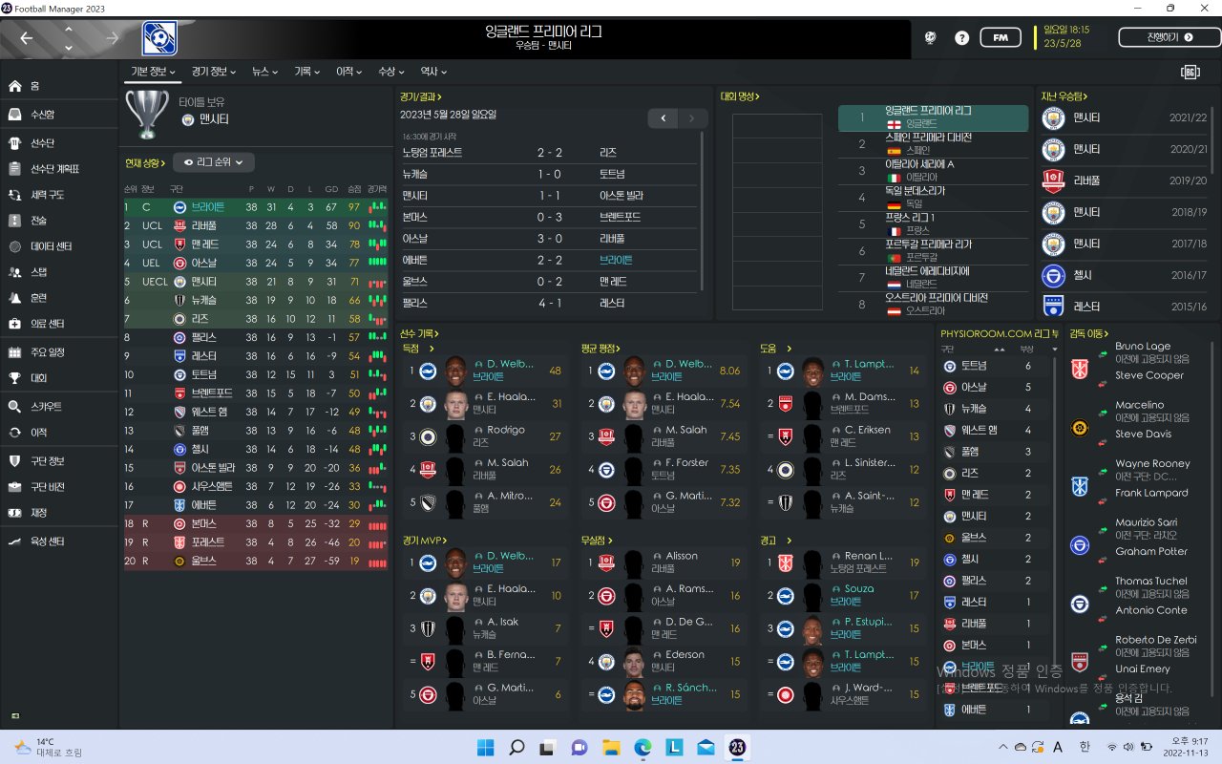
Task: Open the 훈련 training cone icon
Action: 14,298
